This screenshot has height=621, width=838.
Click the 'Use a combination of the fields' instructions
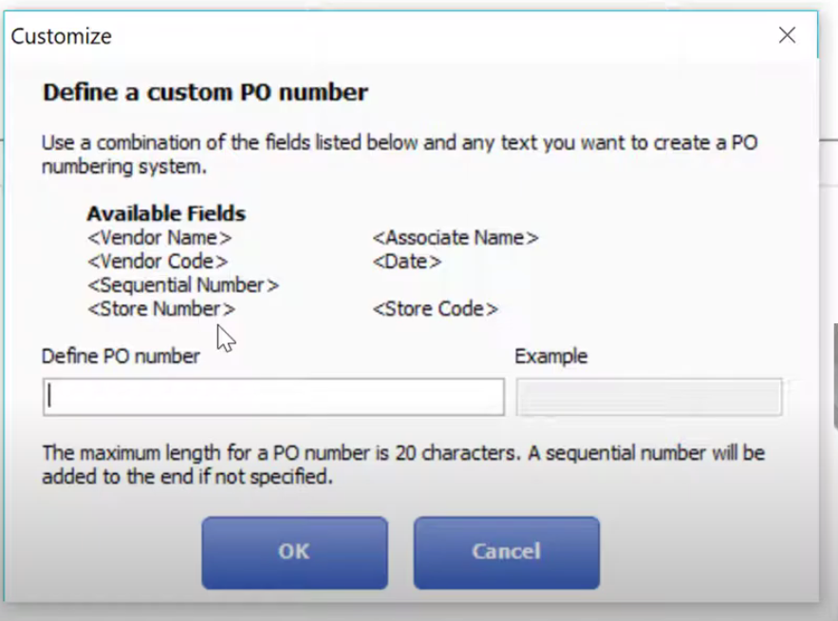click(400, 155)
